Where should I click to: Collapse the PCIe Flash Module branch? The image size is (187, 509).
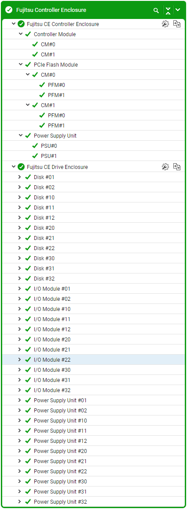coord(20,64)
